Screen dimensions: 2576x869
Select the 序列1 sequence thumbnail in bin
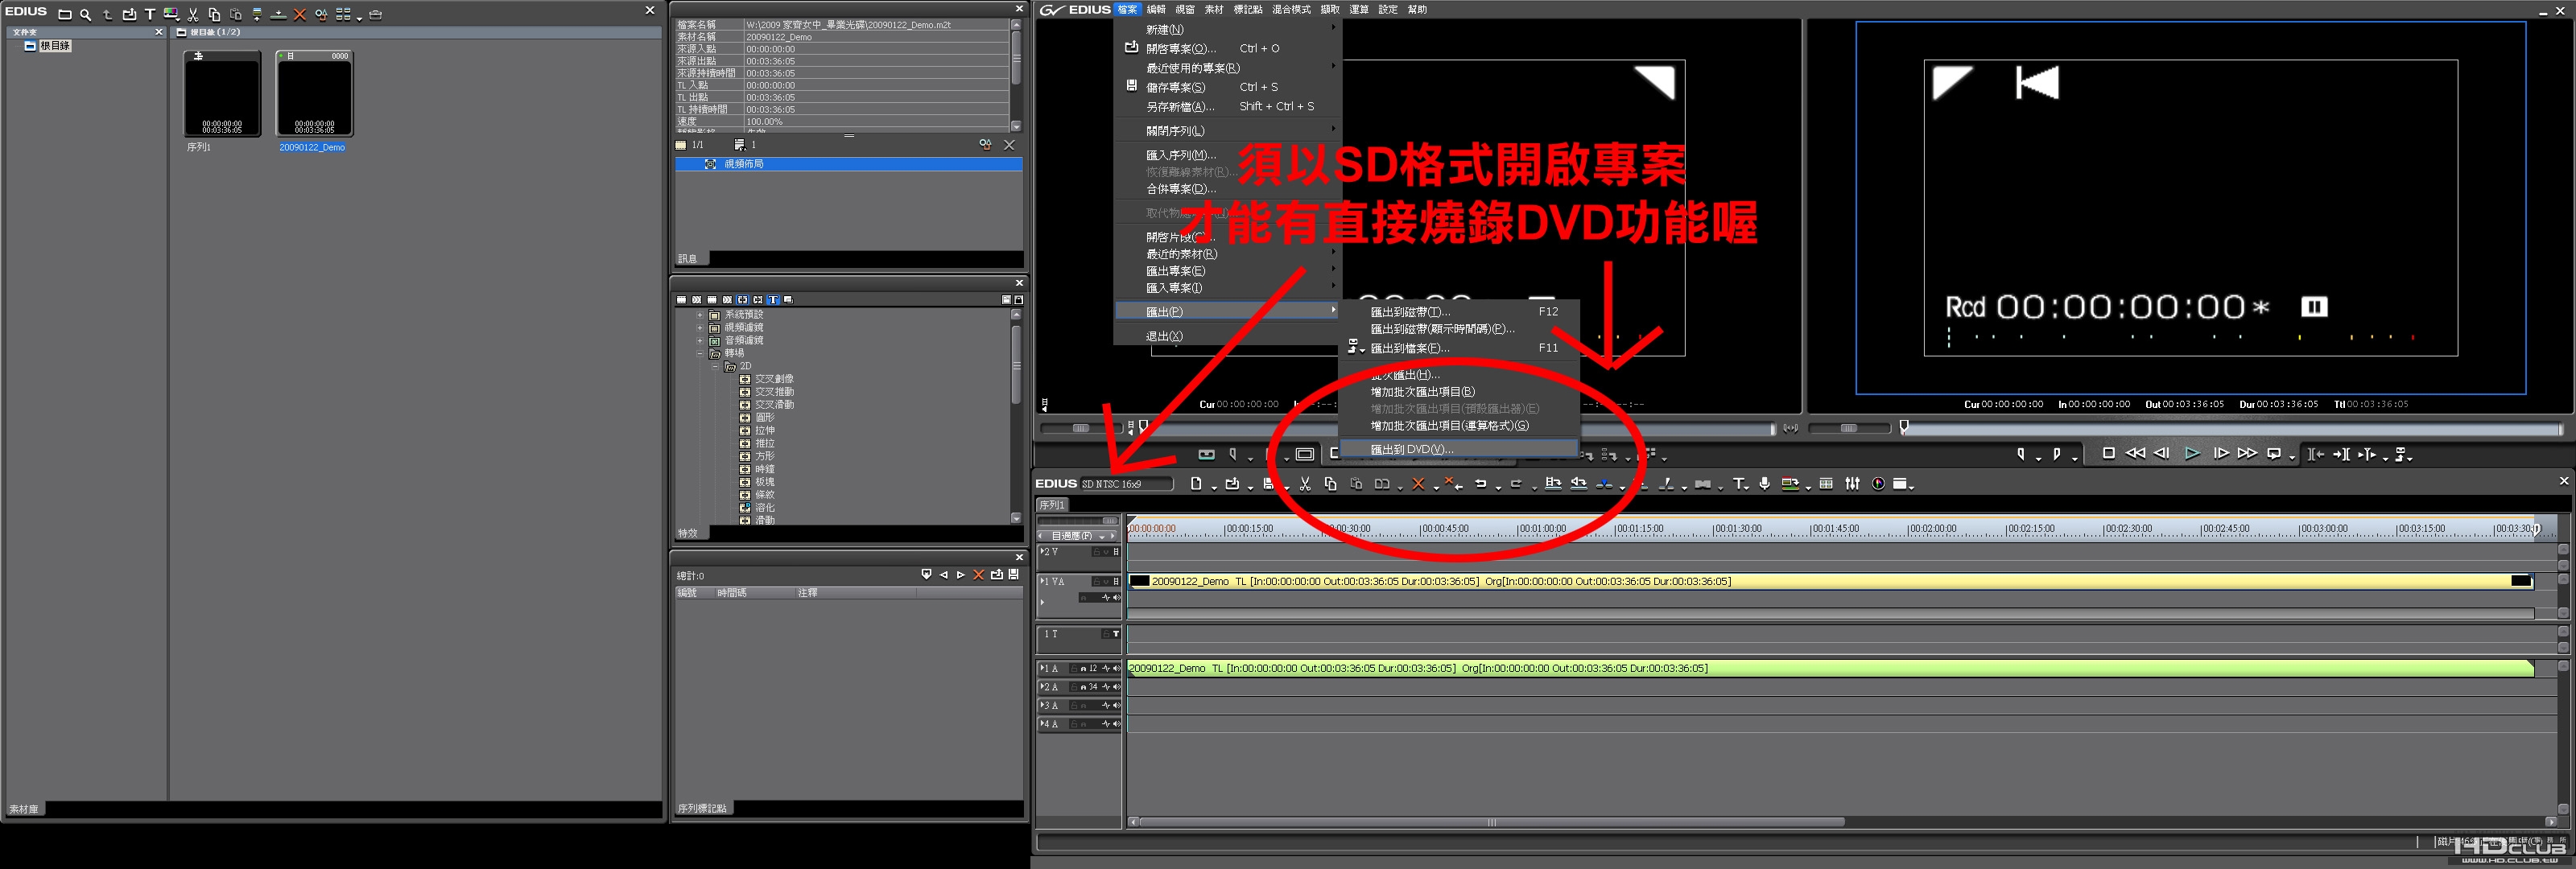click(222, 93)
